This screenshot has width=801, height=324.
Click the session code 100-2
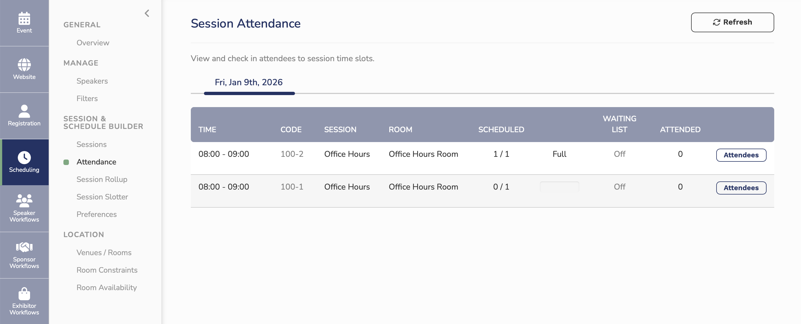tap(292, 154)
